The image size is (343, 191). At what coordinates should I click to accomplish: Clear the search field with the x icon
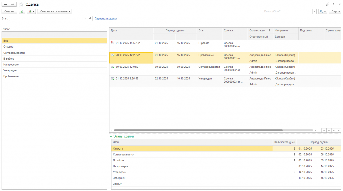314,11
